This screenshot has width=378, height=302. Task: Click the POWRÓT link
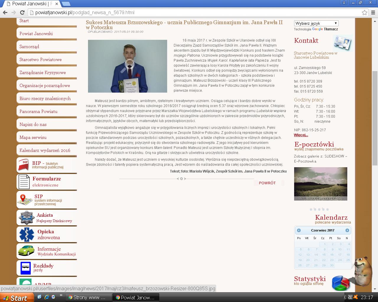[x=267, y=183]
